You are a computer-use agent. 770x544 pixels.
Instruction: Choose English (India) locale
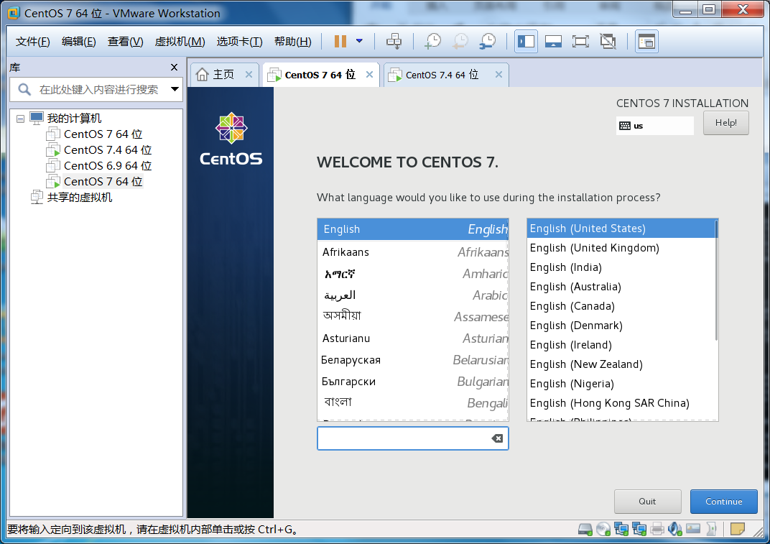tap(621, 267)
